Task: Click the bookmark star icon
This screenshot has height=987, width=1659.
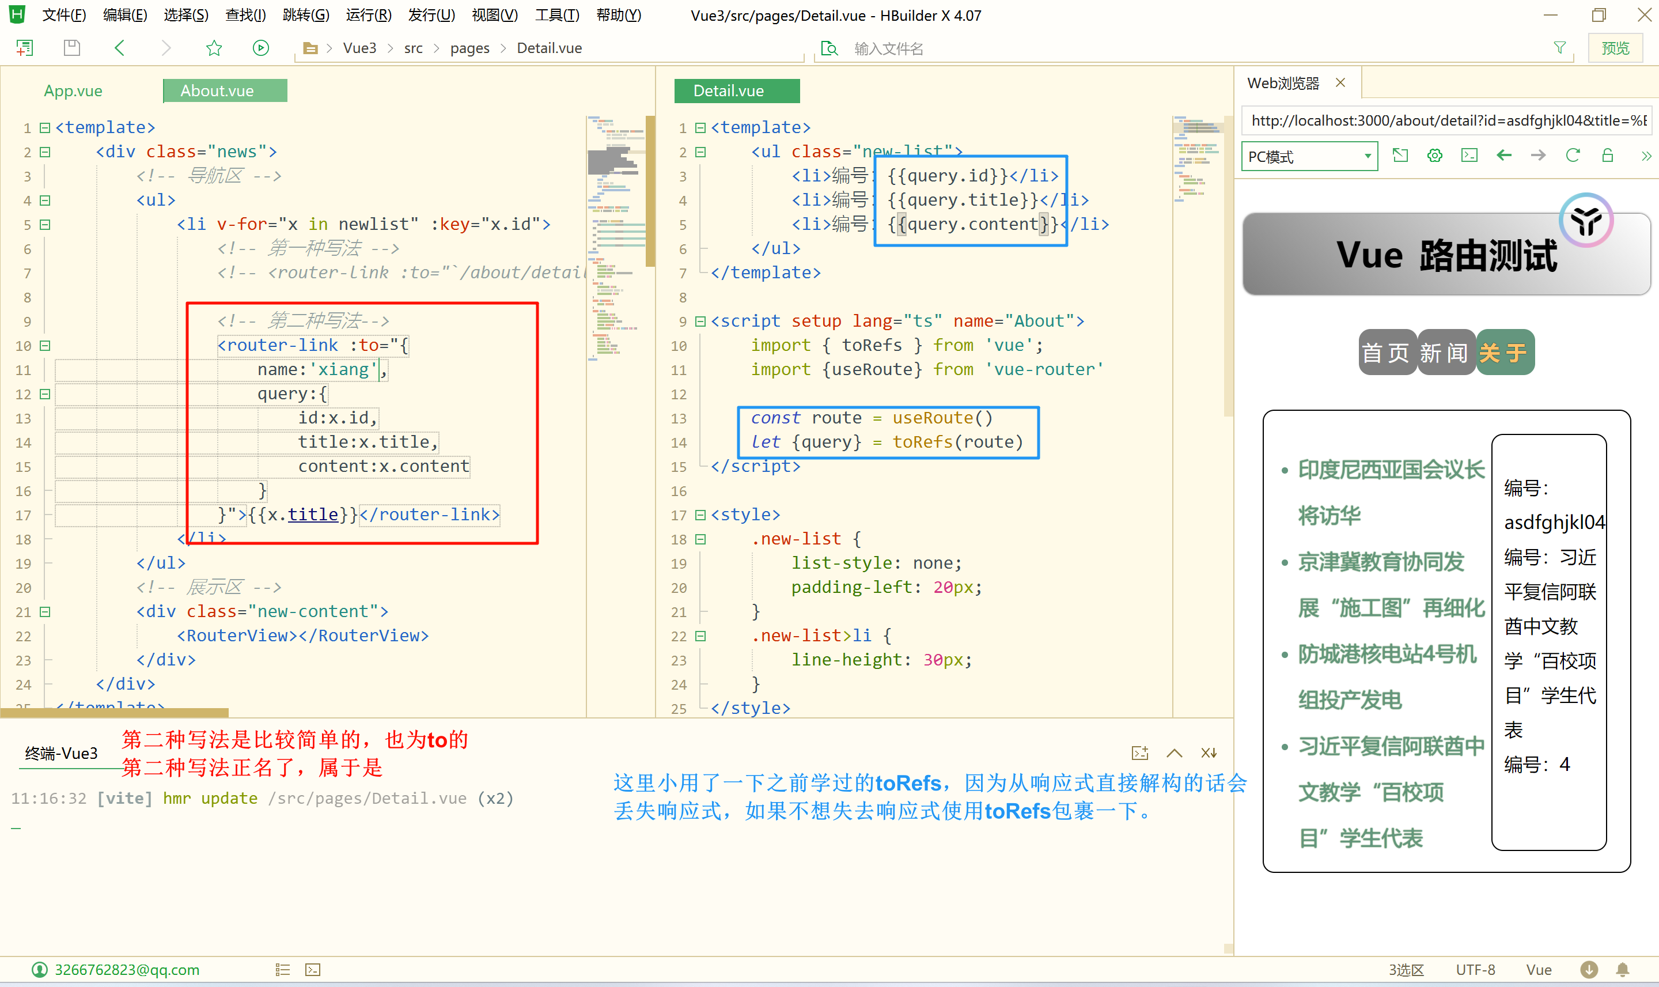Action: pyautogui.click(x=214, y=48)
